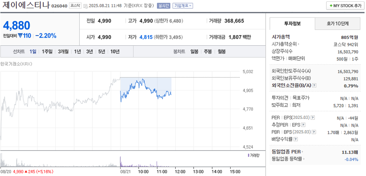Expand the 동일업종 등락률 arrow link

pos(304,159)
